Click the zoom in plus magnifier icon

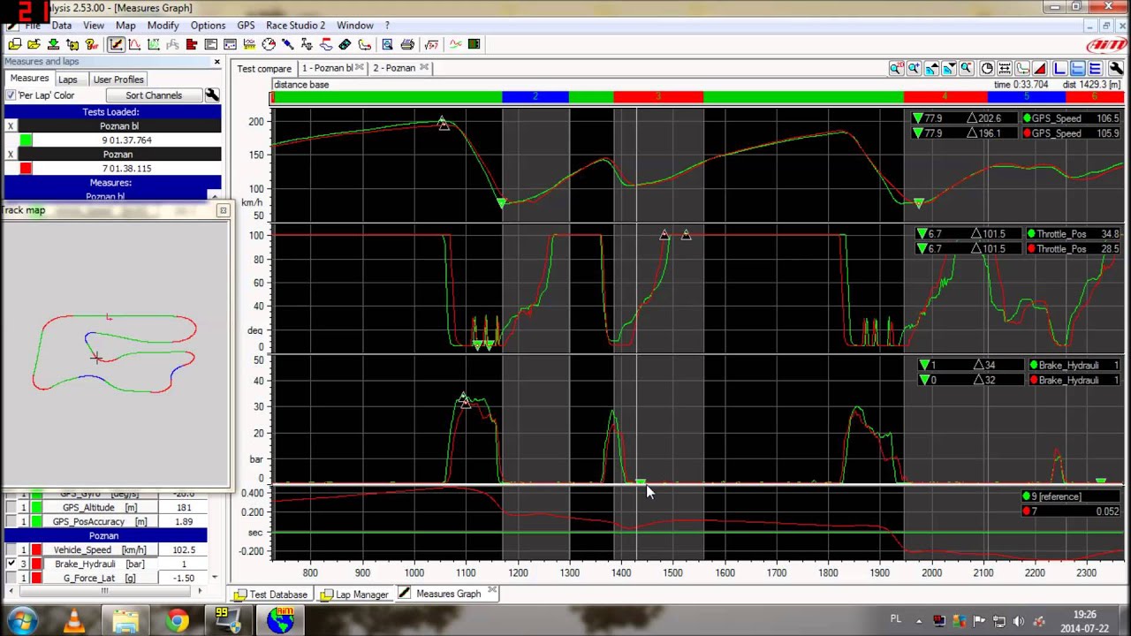coord(915,68)
